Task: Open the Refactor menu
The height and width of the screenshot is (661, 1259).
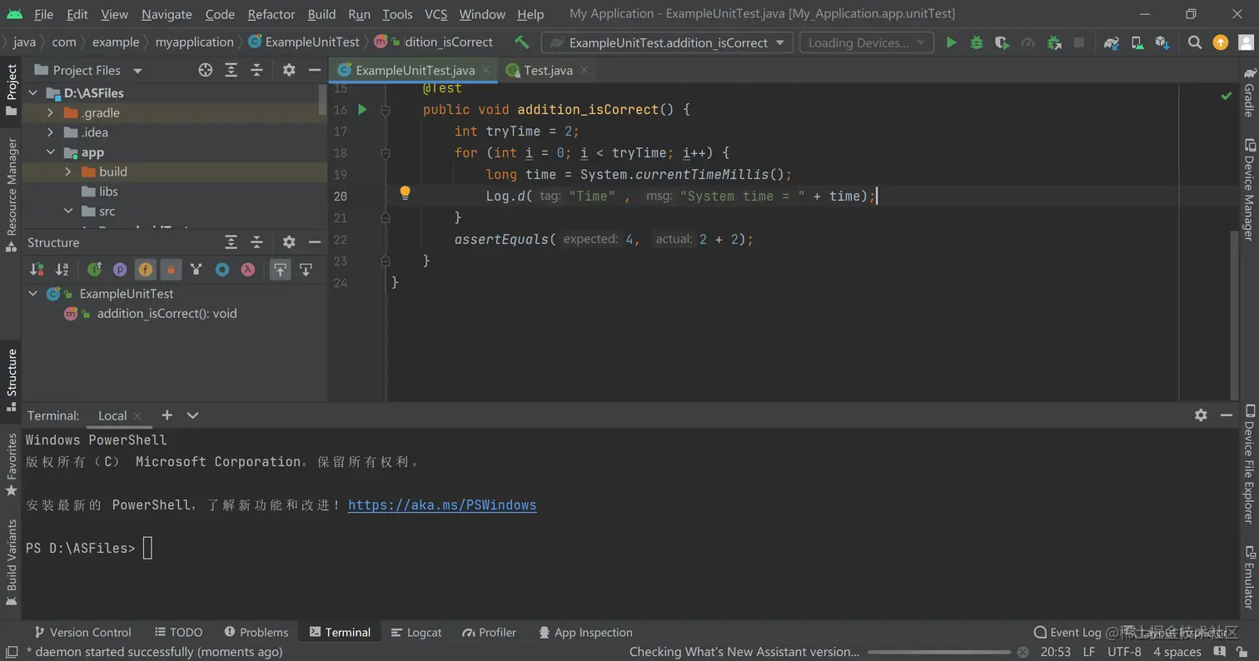Action: (271, 14)
